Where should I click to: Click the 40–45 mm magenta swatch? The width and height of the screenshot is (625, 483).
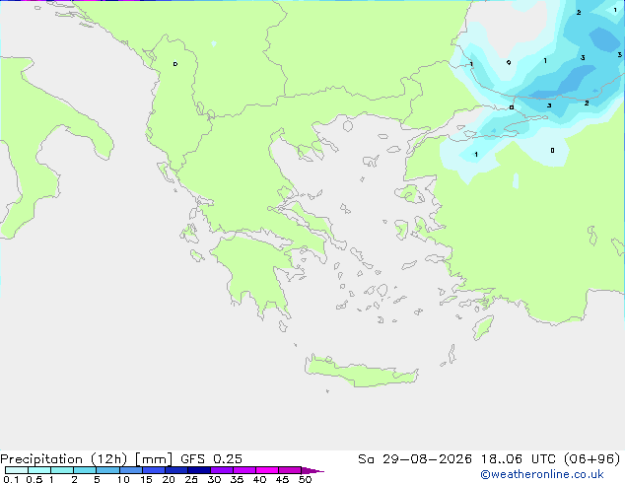[267, 470]
